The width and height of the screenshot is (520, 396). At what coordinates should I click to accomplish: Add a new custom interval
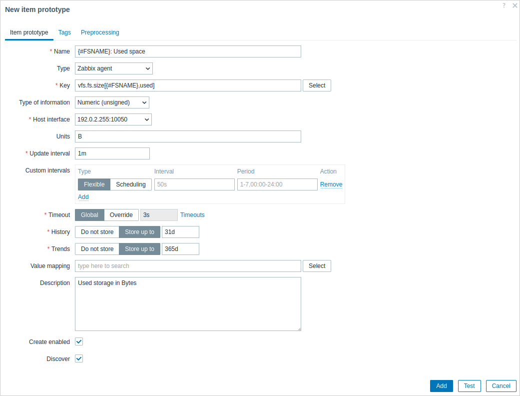[83, 197]
